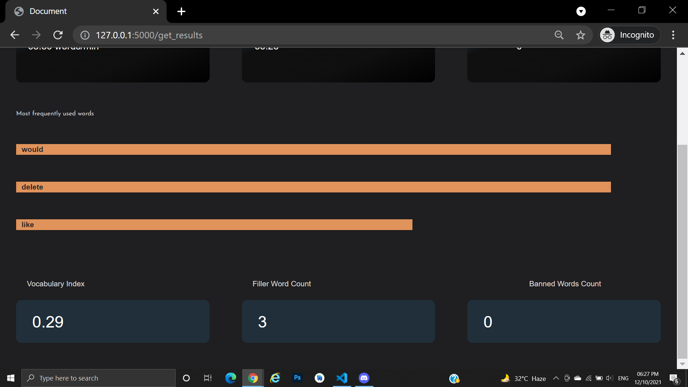688x387 pixels.
Task: Open Discord from taskbar
Action: (364, 378)
